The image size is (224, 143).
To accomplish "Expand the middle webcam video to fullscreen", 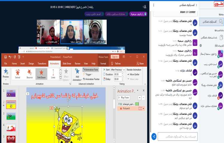I will 62,22.
